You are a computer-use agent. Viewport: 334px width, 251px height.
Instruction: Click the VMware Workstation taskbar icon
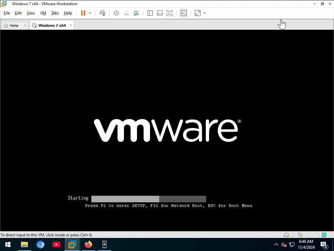point(72,244)
